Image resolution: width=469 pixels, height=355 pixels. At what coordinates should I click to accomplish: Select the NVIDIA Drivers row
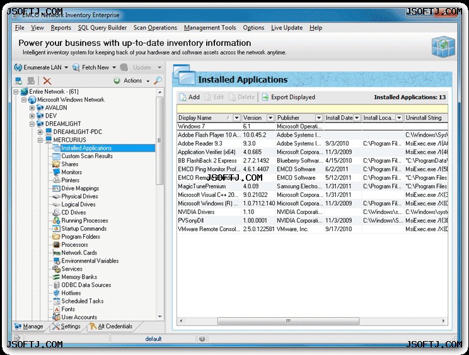(x=312, y=212)
